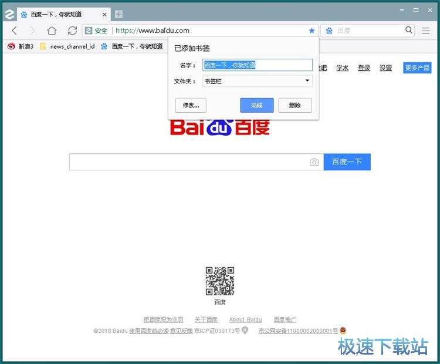The height and width of the screenshot is (364, 440).
Task: Open the 百度推广 link
Action: pos(285,319)
